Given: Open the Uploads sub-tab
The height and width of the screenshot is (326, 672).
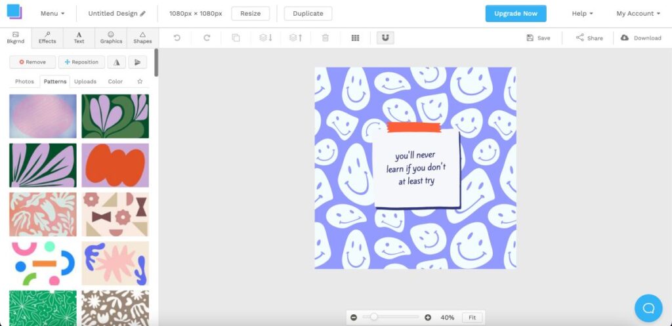Looking at the screenshot, I should click(85, 81).
